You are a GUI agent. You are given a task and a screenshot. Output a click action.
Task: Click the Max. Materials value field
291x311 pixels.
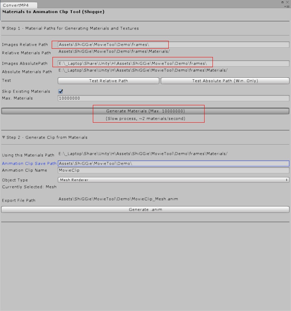tap(173, 98)
